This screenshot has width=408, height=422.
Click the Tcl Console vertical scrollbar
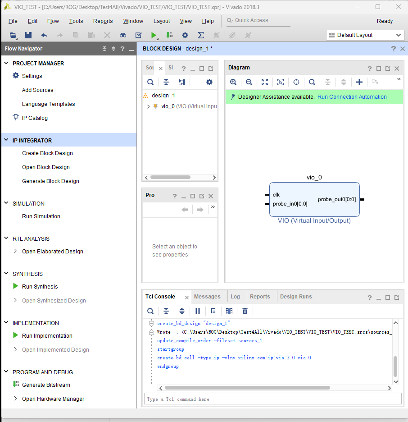[x=395, y=366]
